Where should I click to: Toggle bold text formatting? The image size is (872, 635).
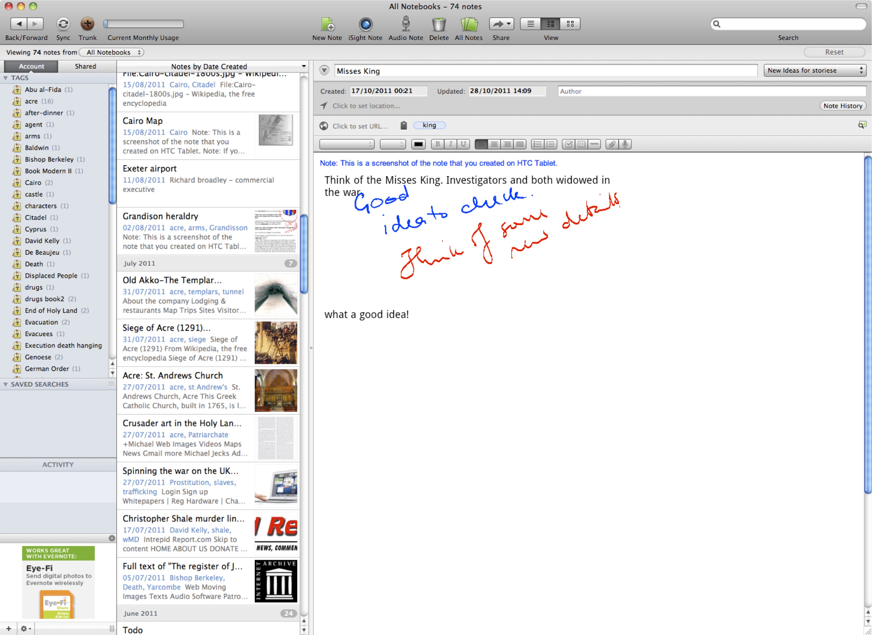click(x=437, y=144)
